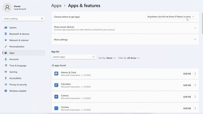Click the Time & language globe icon
203x114 pixels.
point(6,66)
